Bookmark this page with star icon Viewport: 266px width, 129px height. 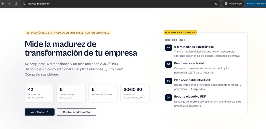(216, 3)
